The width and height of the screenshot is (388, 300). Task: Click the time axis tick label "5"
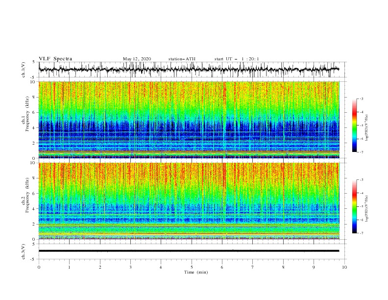point(192,267)
